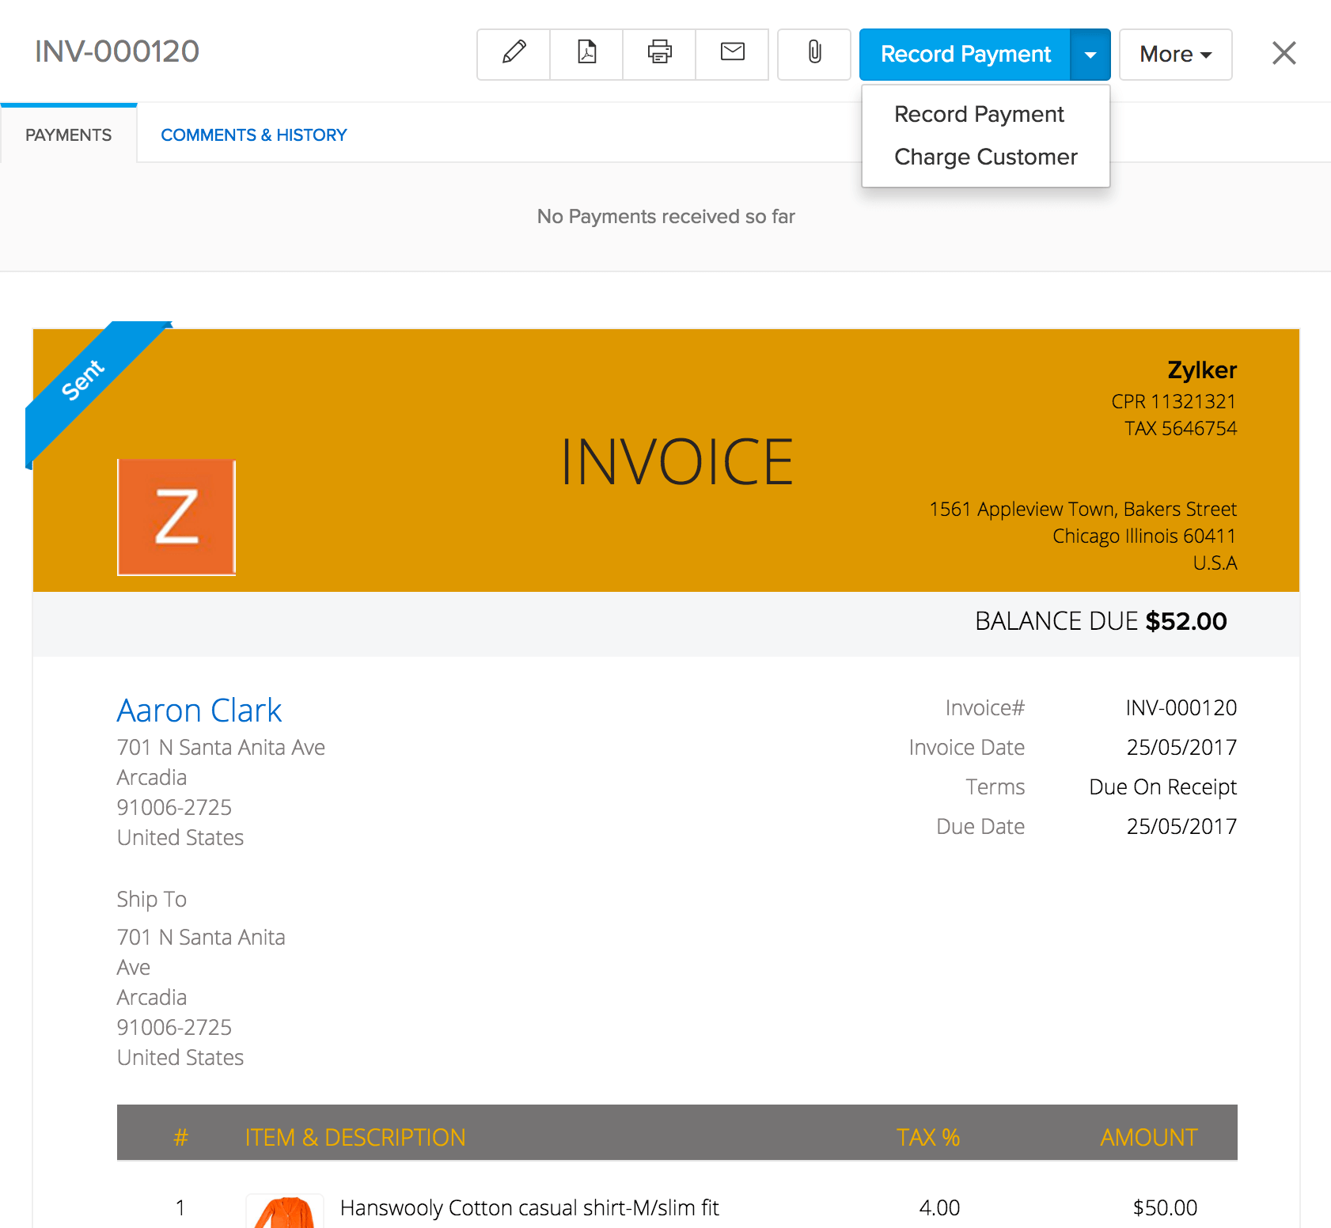Click the Zylker logo on the invoice
This screenshot has height=1228, width=1331.
point(176,516)
